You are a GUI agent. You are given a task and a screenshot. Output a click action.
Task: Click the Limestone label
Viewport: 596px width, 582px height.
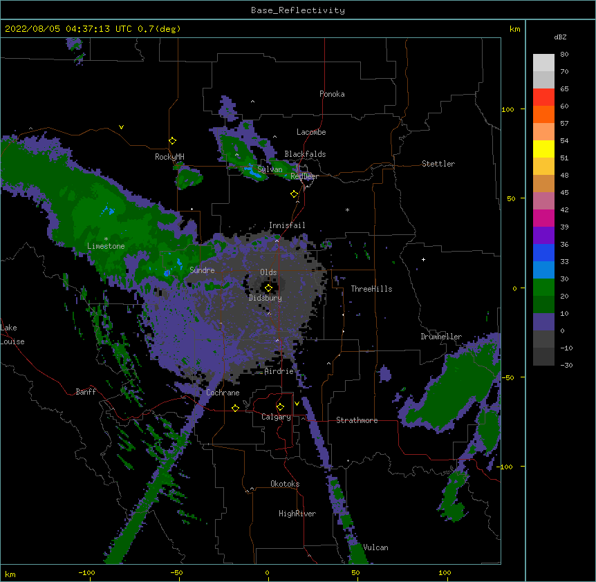pyautogui.click(x=106, y=246)
